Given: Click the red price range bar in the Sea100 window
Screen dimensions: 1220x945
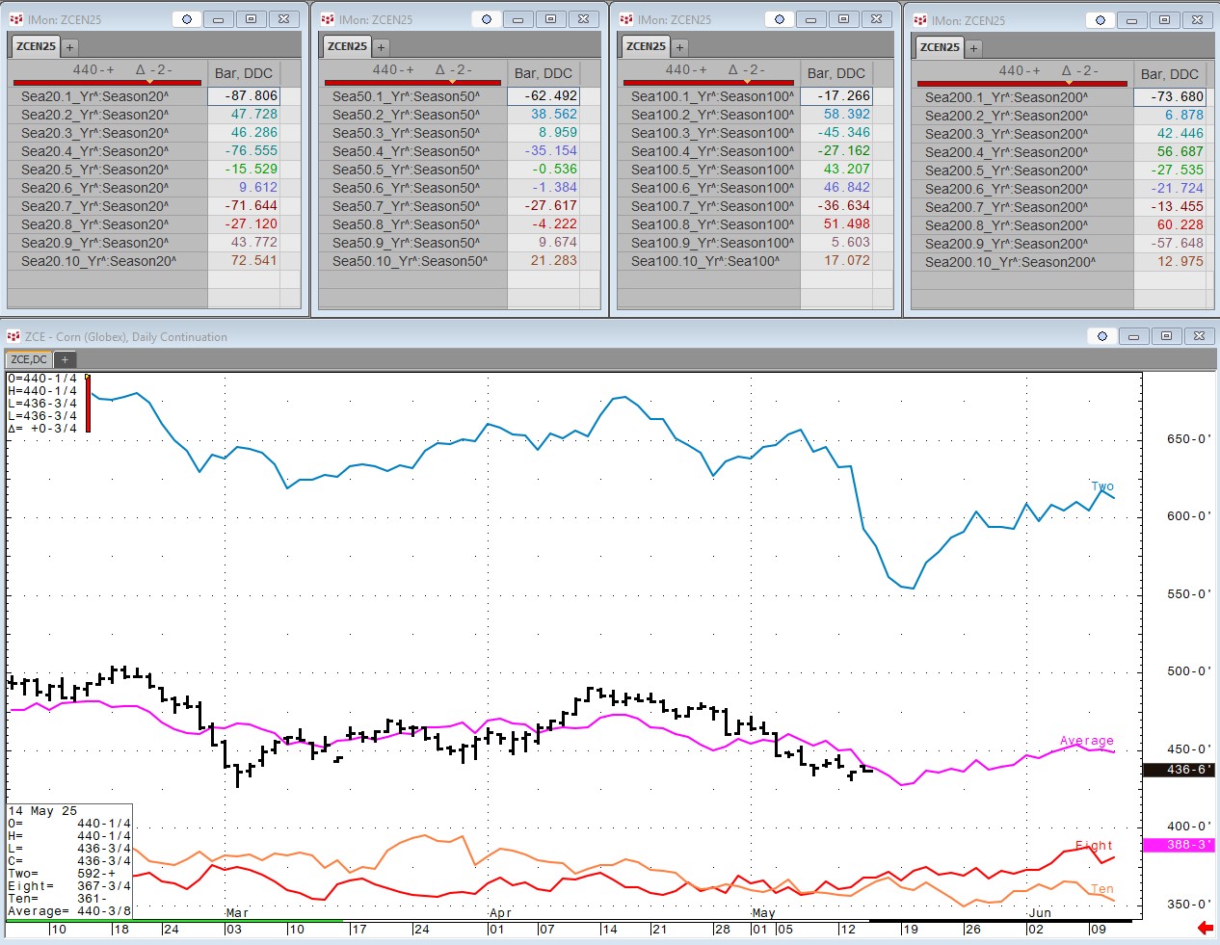Looking at the screenshot, I should pos(708,83).
